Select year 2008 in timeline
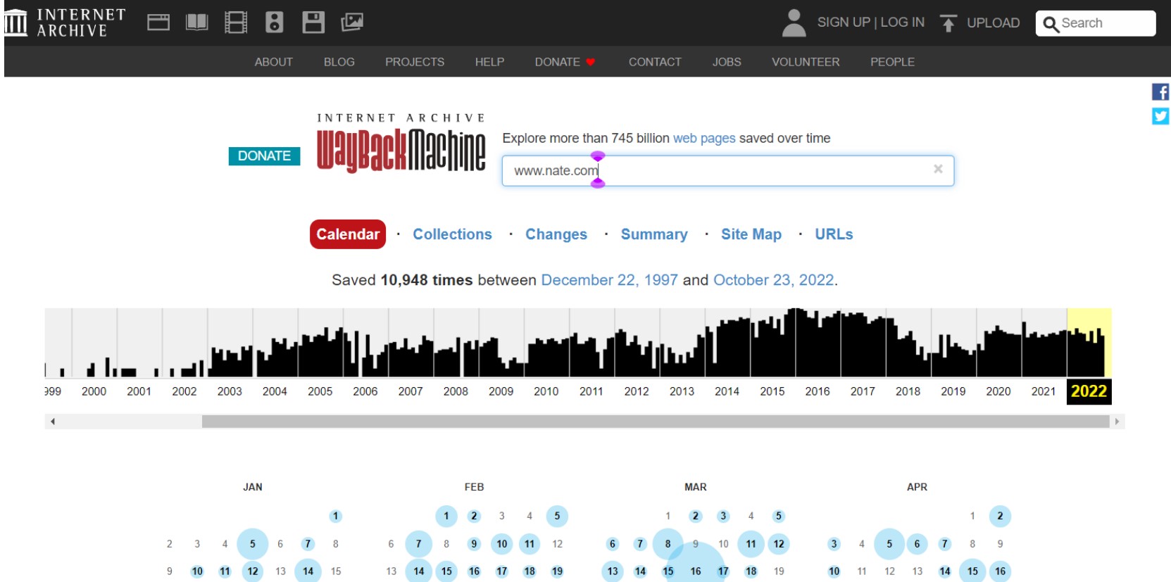 456,391
